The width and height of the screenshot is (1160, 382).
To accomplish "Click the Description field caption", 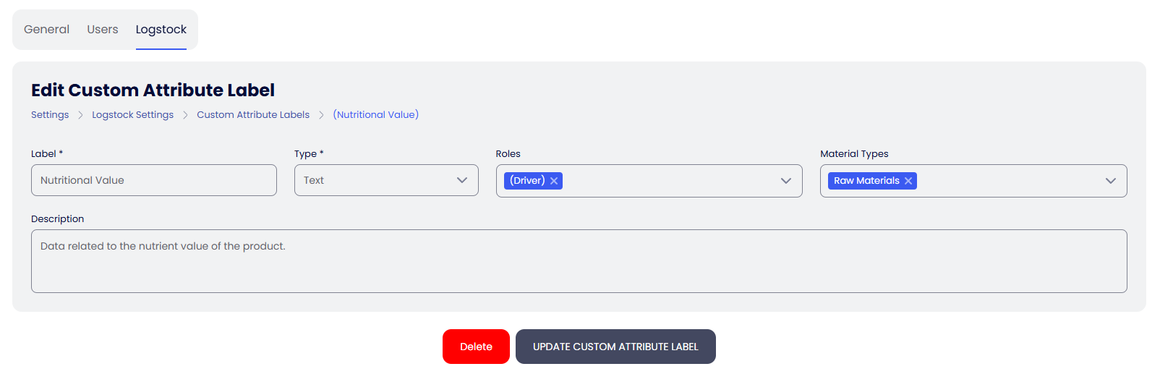I will (58, 219).
